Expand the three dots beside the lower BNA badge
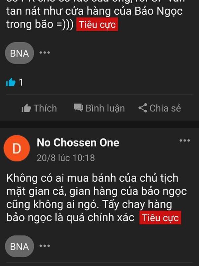The image size is (199, 266). (x=45, y=246)
